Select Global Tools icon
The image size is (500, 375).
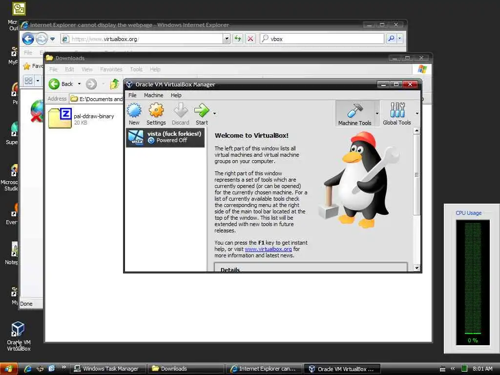coord(396,114)
